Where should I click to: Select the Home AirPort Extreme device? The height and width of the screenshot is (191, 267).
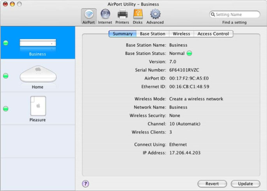[38, 76]
